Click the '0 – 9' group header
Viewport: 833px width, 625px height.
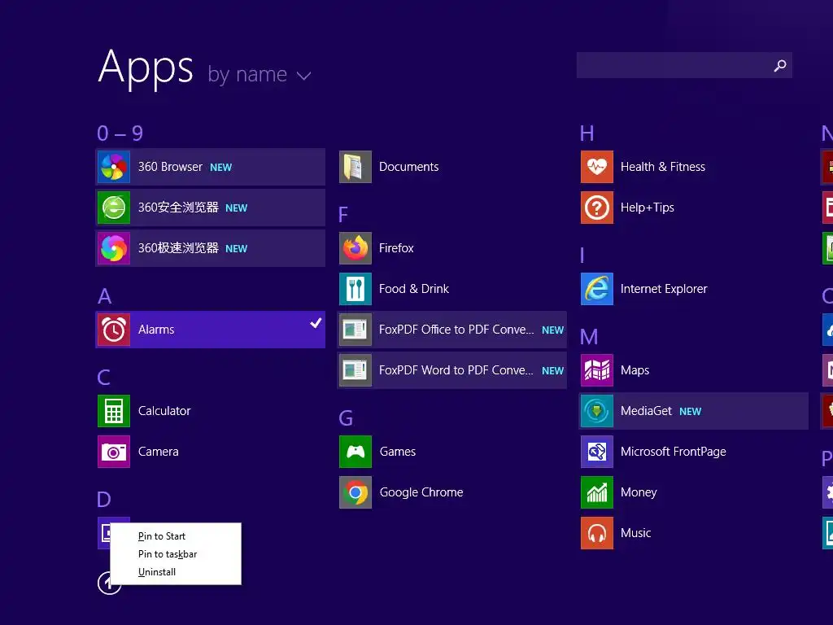(120, 133)
